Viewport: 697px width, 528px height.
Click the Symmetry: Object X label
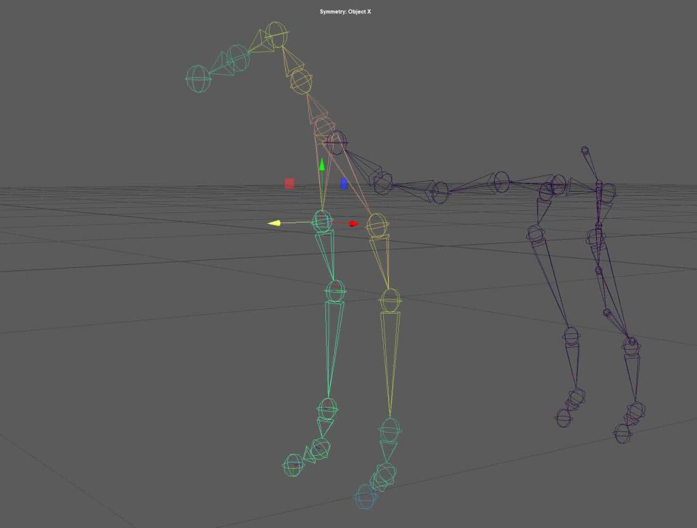345,12
